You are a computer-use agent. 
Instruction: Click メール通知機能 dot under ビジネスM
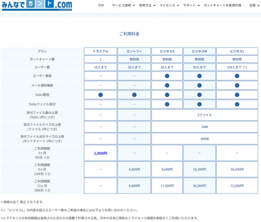click(x=199, y=85)
